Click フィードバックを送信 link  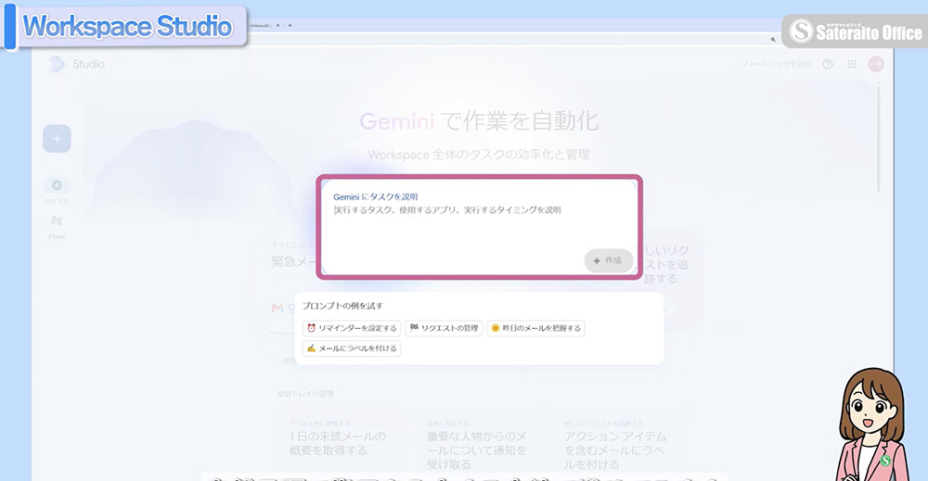point(777,64)
